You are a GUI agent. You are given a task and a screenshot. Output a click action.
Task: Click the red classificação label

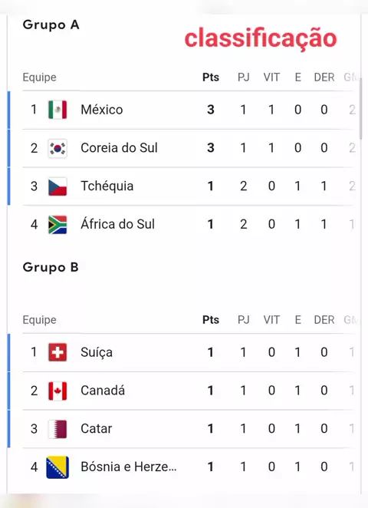261,38
